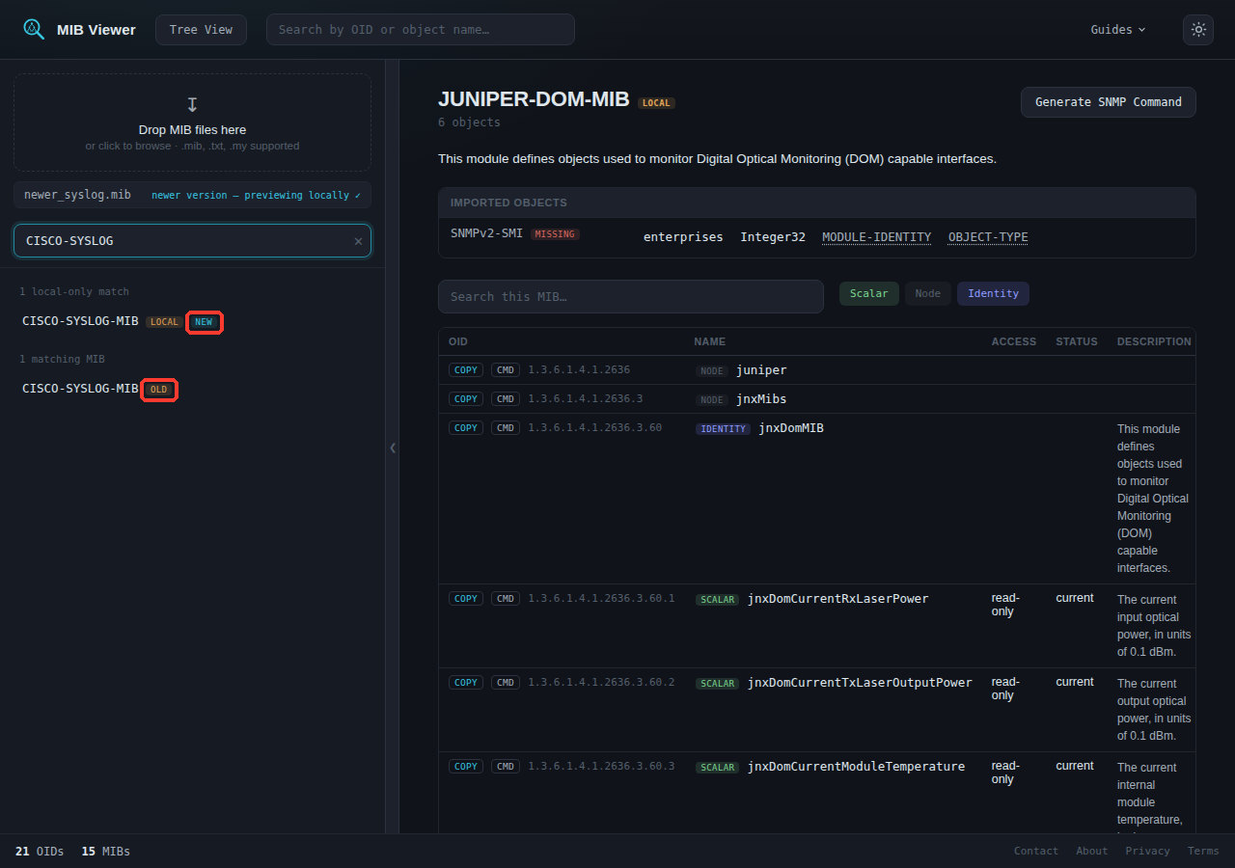Viewport: 1235px width, 868px height.
Task: Click the 21 OIDs status bar count
Action: (x=40, y=852)
